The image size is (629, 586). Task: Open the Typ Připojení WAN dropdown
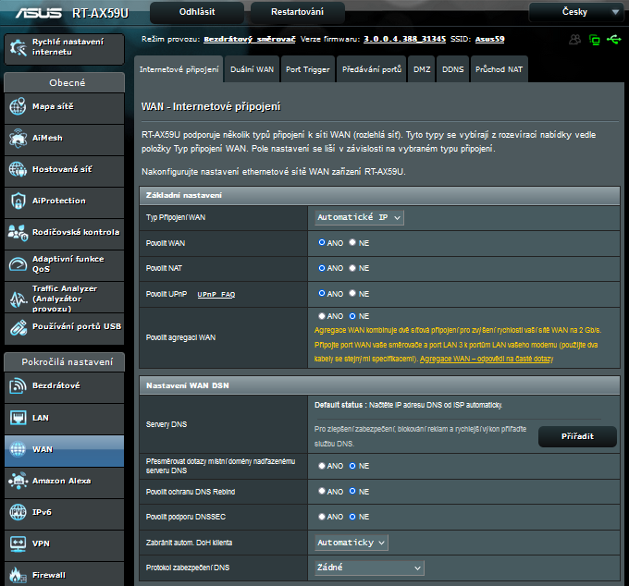tap(359, 217)
